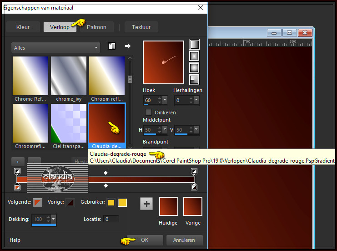Click the minus button to delete gradient

coord(34,162)
